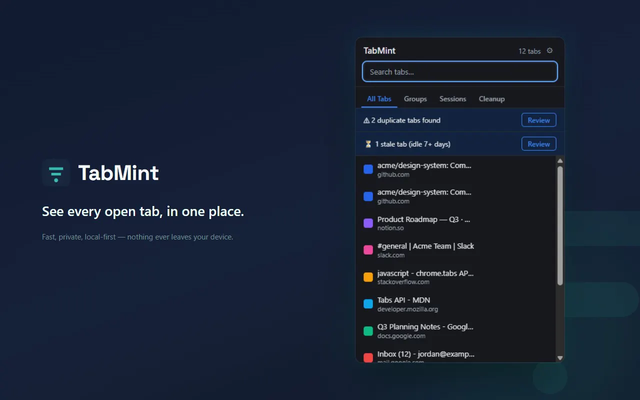Click the tab list scrollbar thumb
This screenshot has width=640, height=400.
tap(560, 226)
